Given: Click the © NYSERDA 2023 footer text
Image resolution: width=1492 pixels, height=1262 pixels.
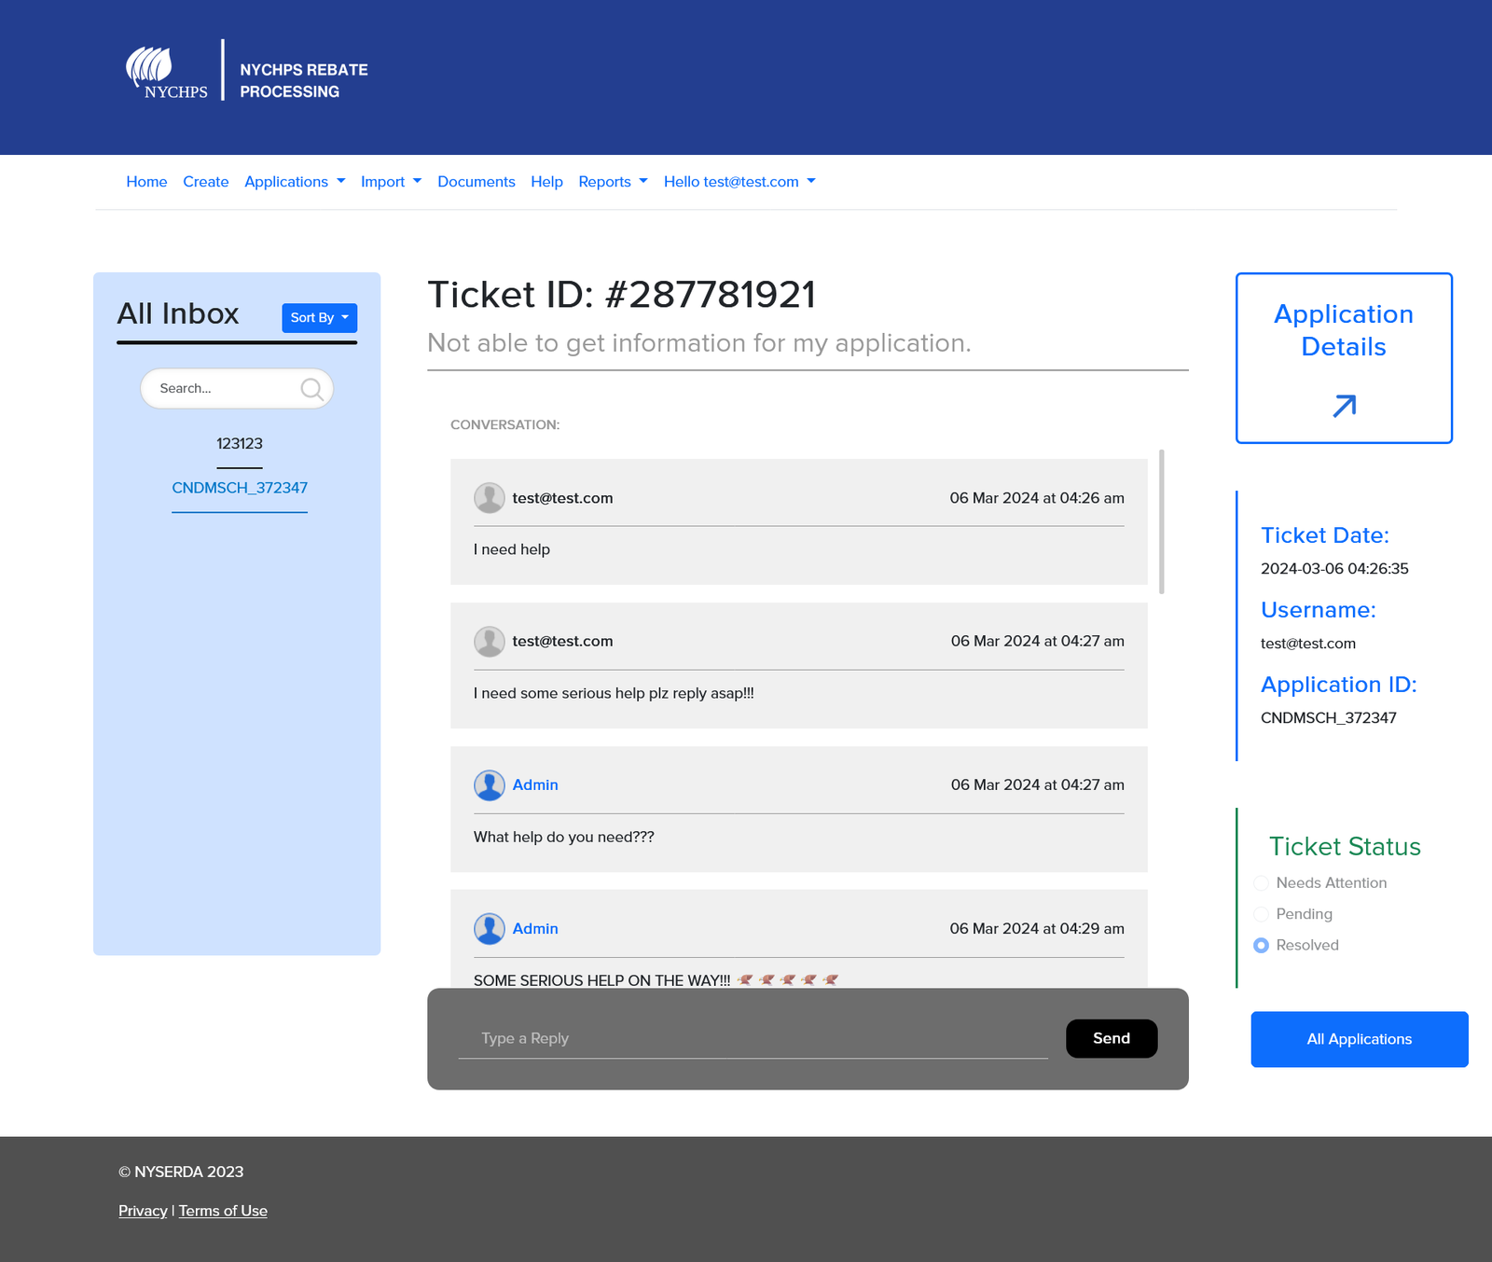Looking at the screenshot, I should (181, 1172).
